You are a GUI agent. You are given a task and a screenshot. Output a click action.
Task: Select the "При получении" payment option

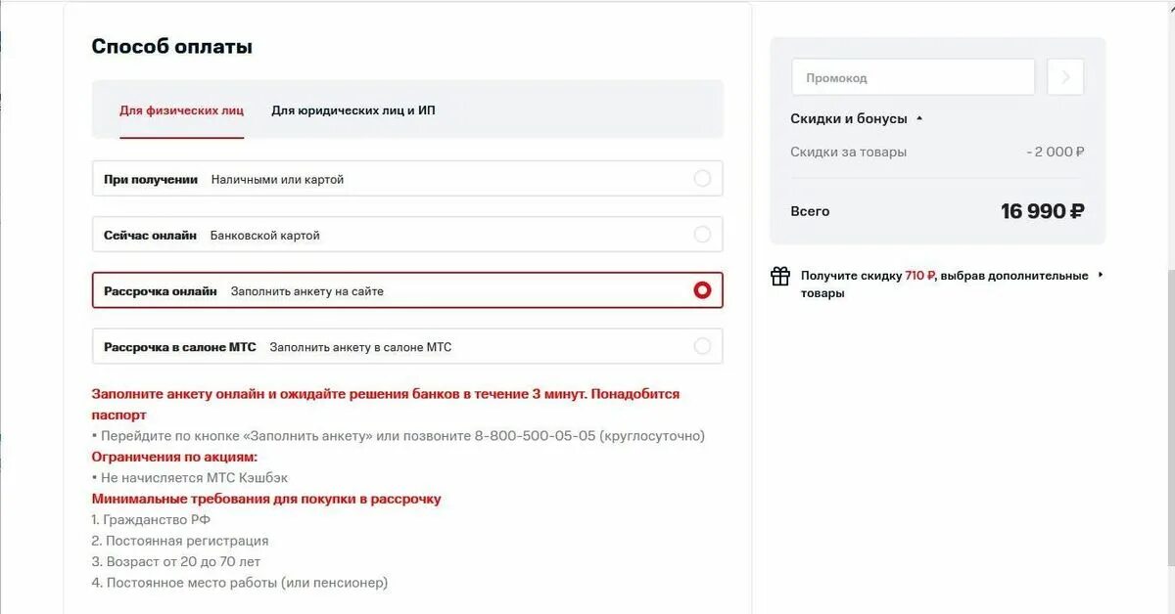[702, 179]
